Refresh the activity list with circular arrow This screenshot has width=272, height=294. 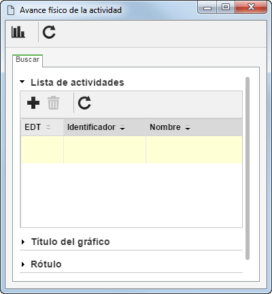click(84, 103)
